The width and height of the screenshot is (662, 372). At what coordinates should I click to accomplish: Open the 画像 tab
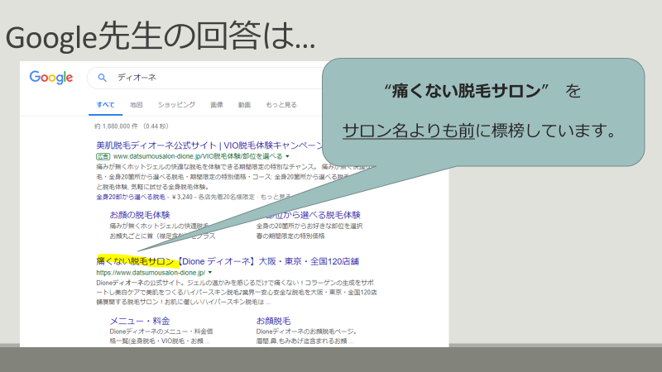point(217,105)
